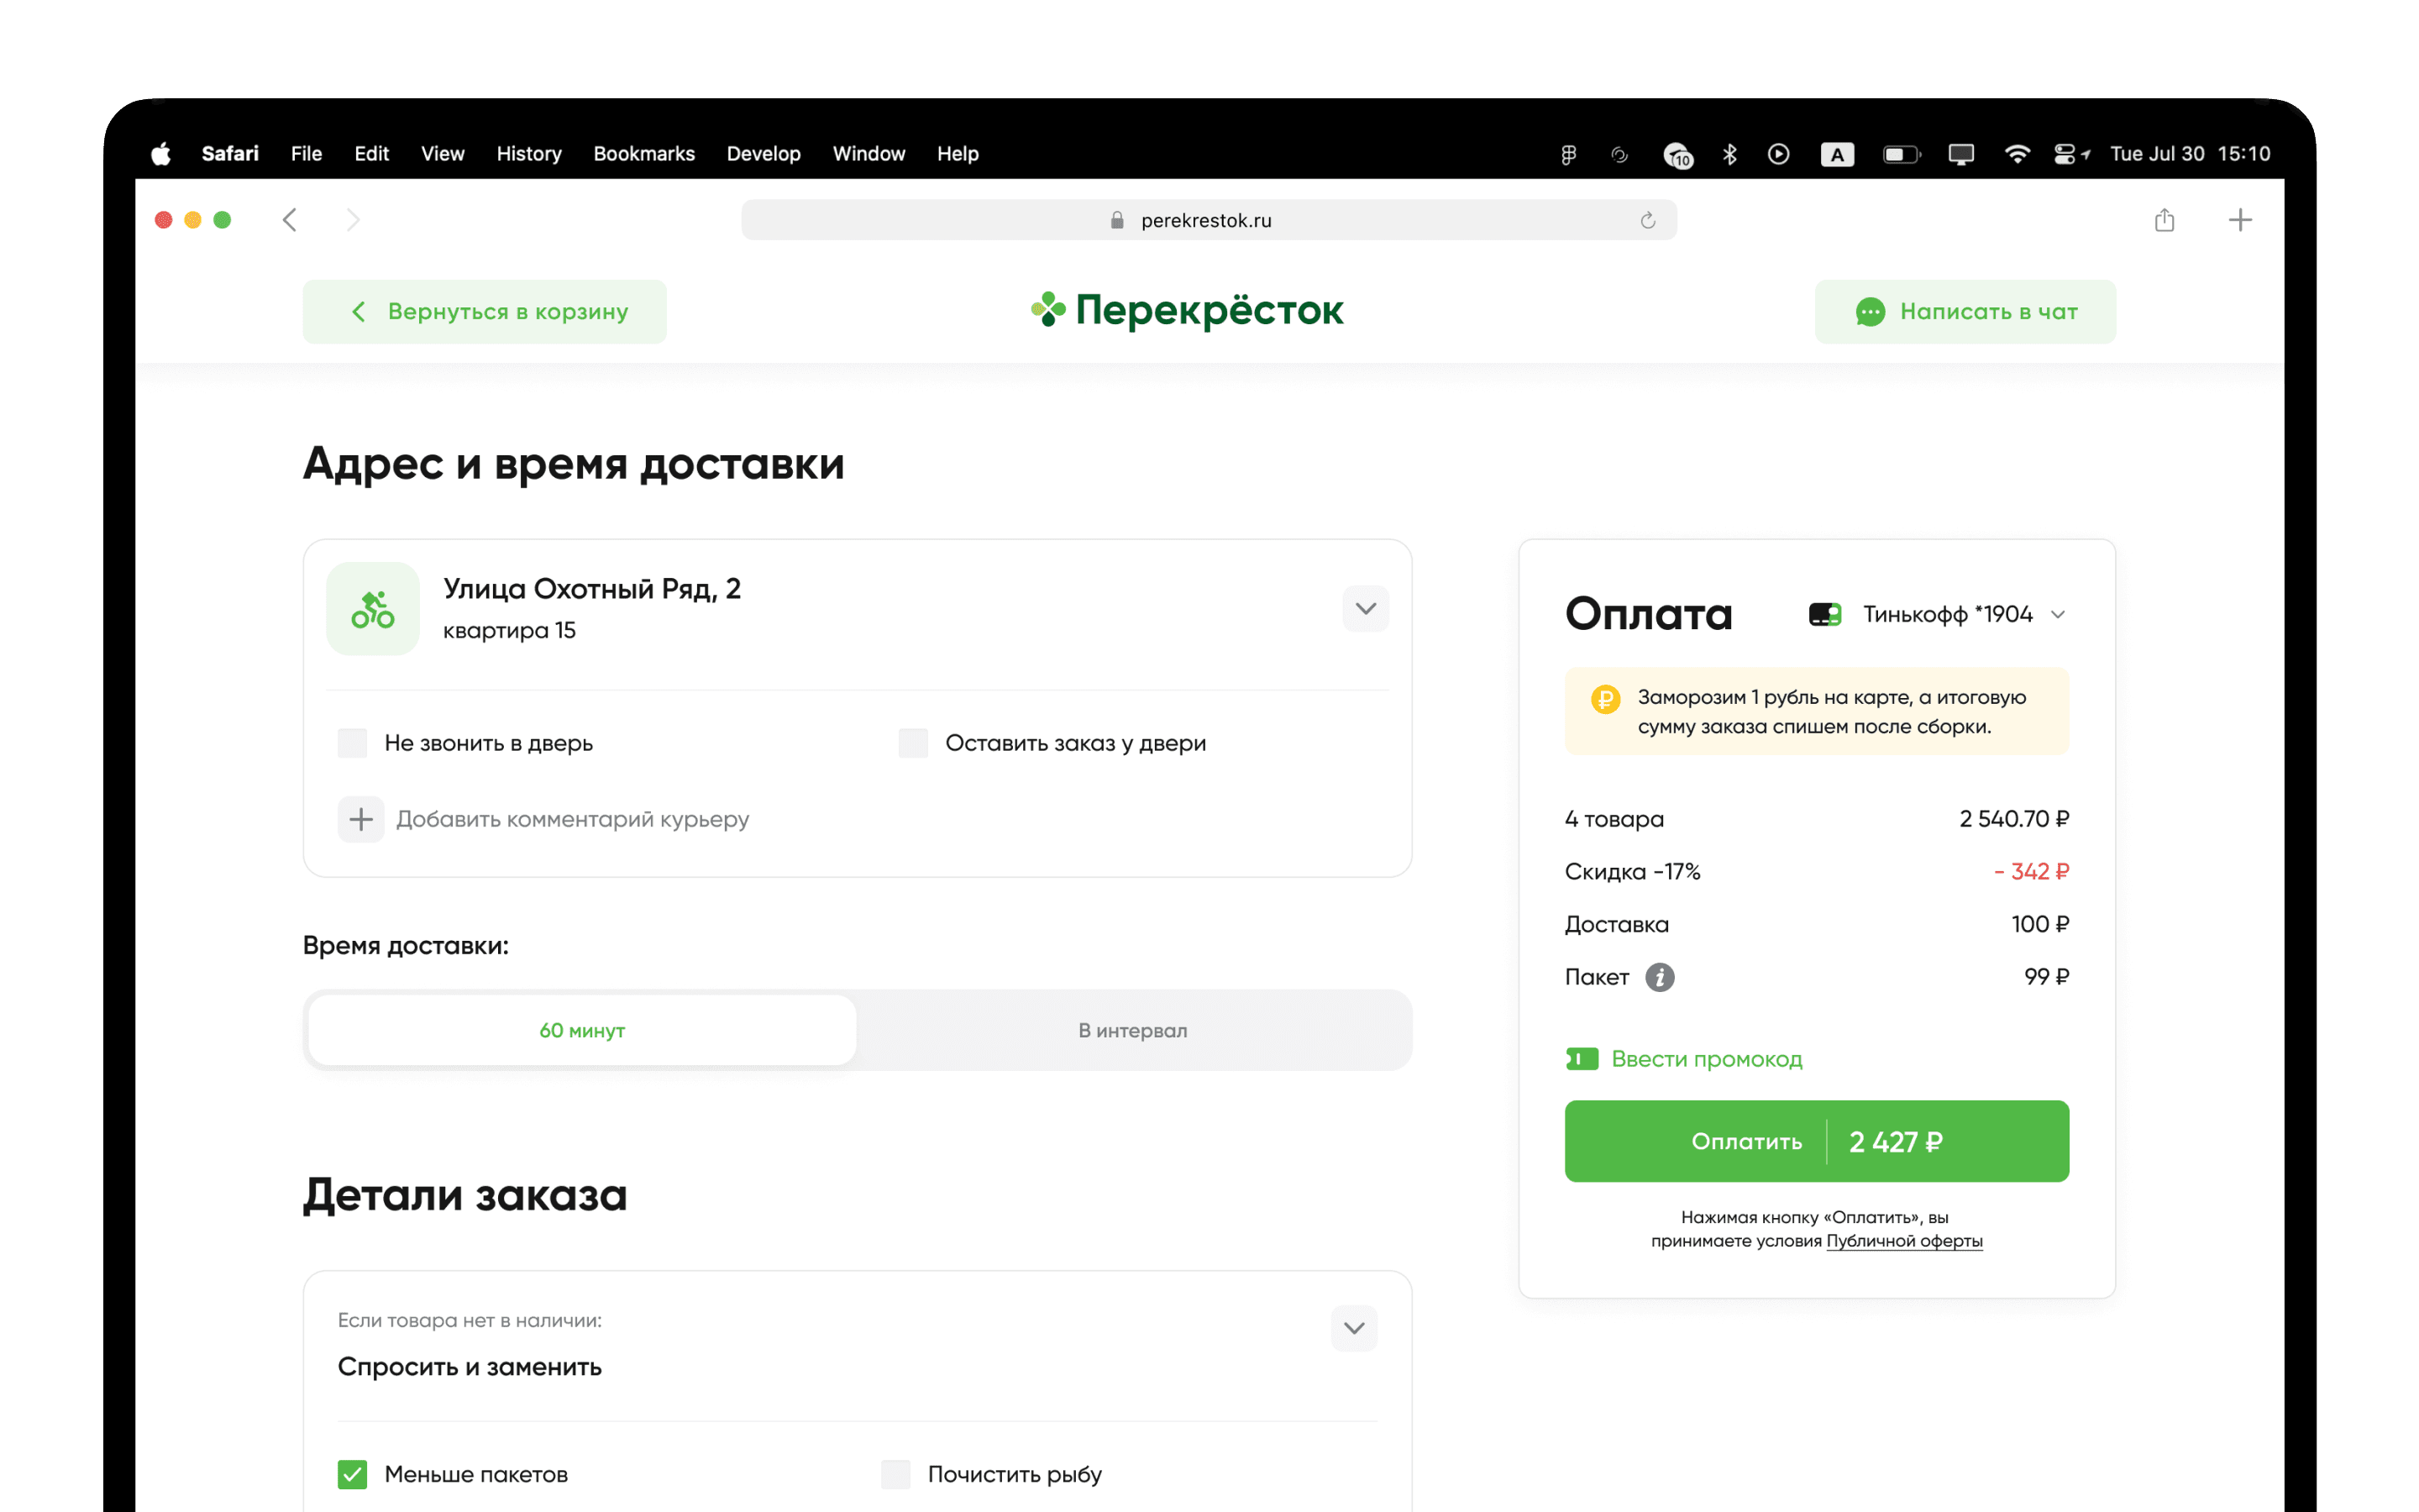Image resolution: width=2419 pixels, height=1512 pixels.
Task: Click 'Вернуться в корзину' button
Action: 485,312
